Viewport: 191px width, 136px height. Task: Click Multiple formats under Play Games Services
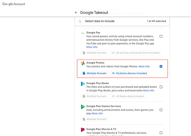click(x=94, y=119)
